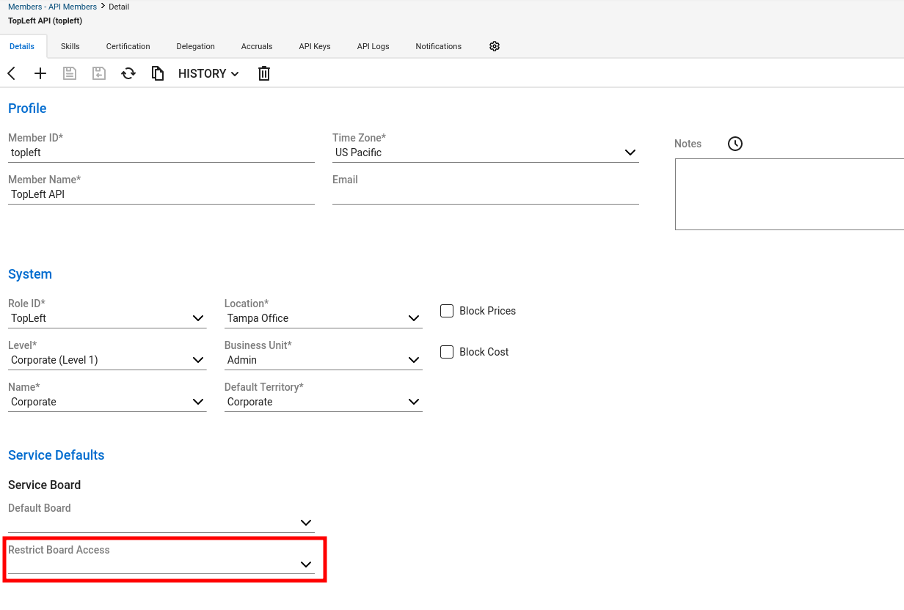This screenshot has width=904, height=610.
Task: Go back using the left arrow icon
Action: 11,73
